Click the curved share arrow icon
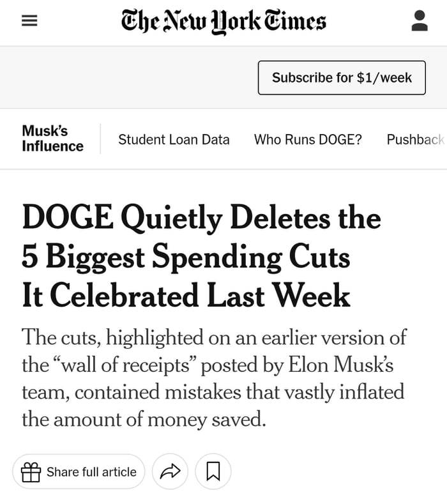447x504 pixels. [x=170, y=472]
